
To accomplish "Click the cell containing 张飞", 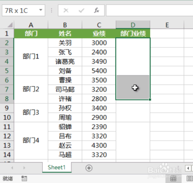I will tap(65, 52).
